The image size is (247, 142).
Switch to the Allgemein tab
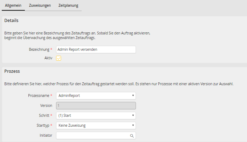click(x=13, y=6)
